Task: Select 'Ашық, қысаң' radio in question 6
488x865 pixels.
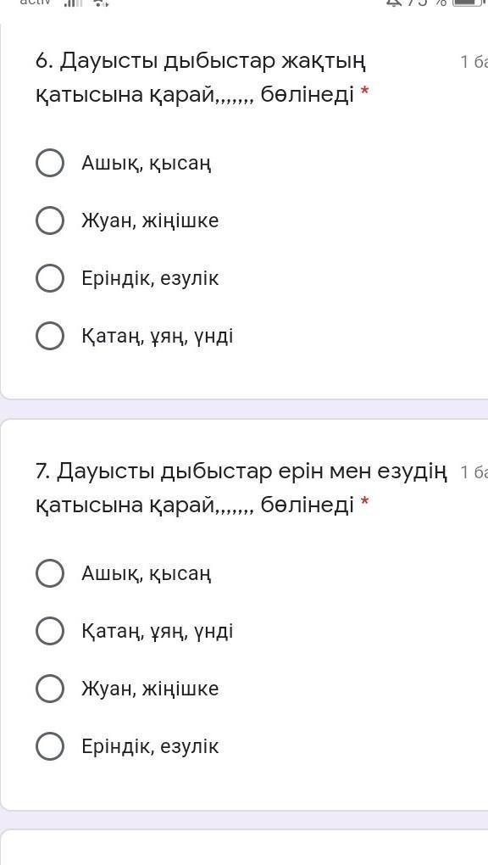Action: point(50,163)
